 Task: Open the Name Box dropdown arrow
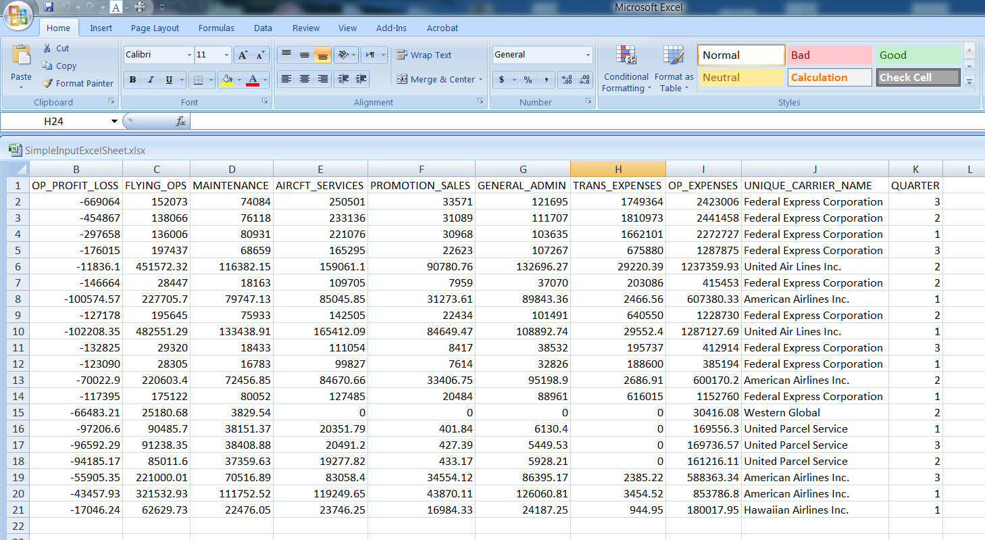pos(114,122)
